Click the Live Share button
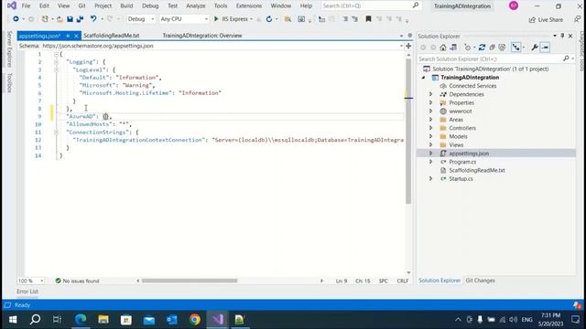 click(546, 19)
